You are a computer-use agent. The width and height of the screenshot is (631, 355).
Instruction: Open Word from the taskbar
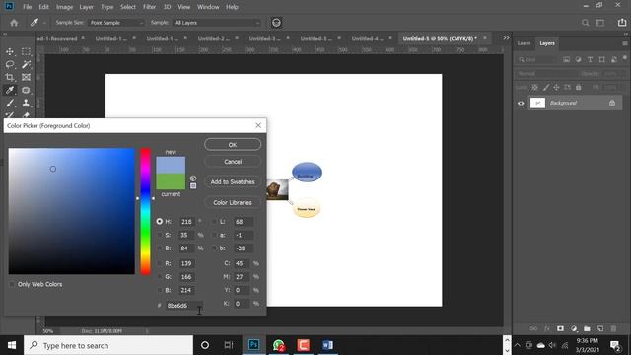point(327,345)
